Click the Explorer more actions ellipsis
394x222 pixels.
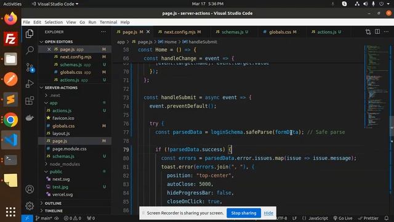coord(103,32)
